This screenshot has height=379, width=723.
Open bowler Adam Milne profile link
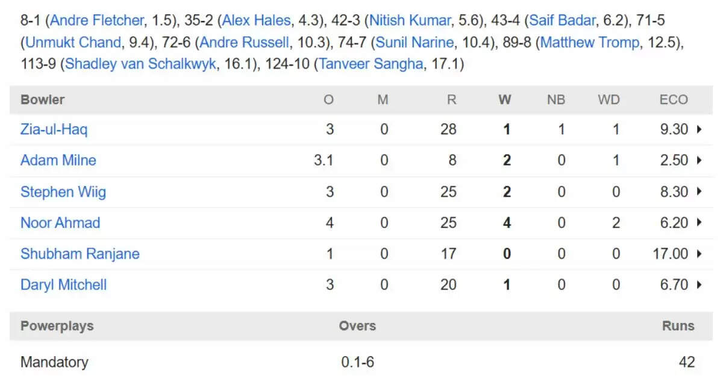pyautogui.click(x=58, y=160)
